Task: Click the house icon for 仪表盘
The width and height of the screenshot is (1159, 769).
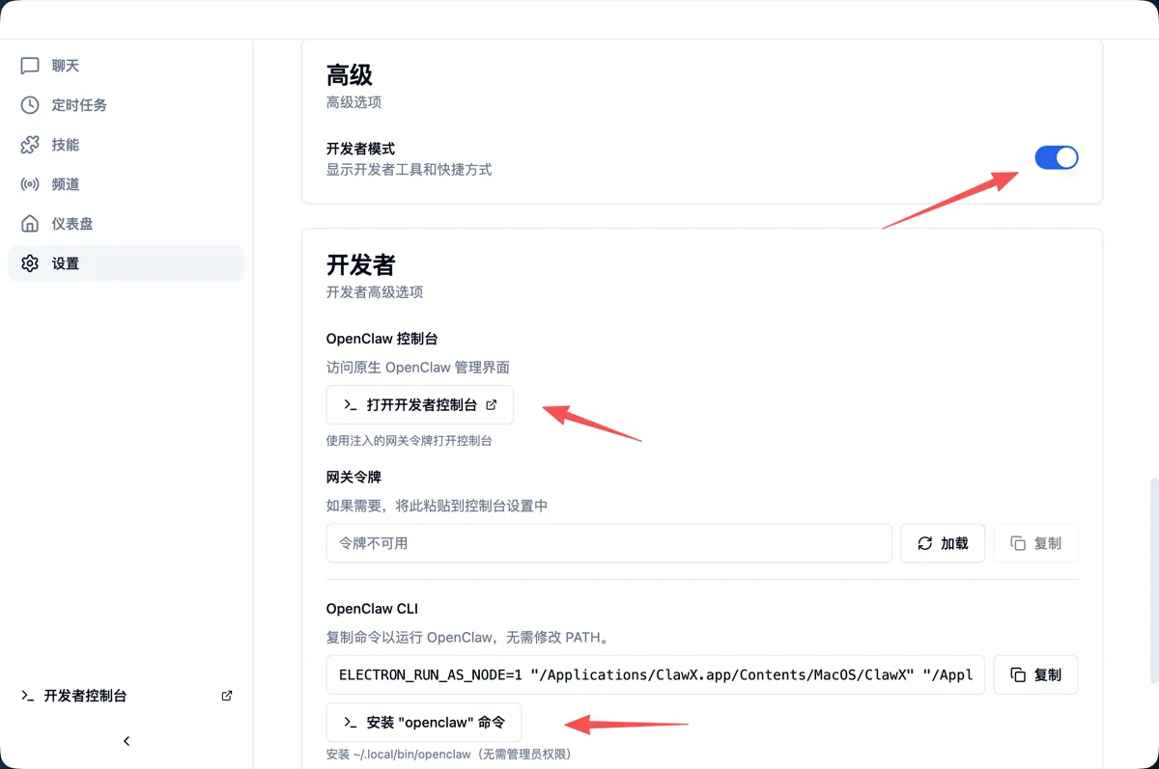Action: point(30,224)
